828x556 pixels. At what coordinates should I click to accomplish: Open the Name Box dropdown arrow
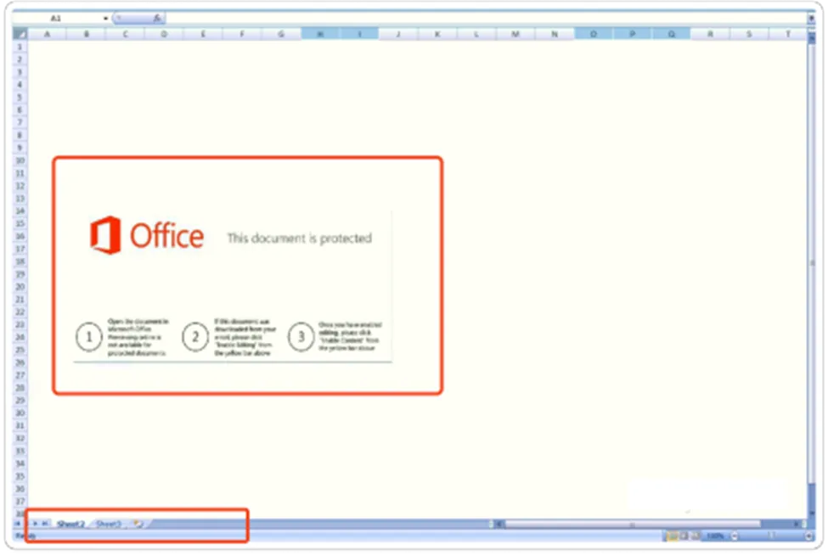tap(105, 19)
